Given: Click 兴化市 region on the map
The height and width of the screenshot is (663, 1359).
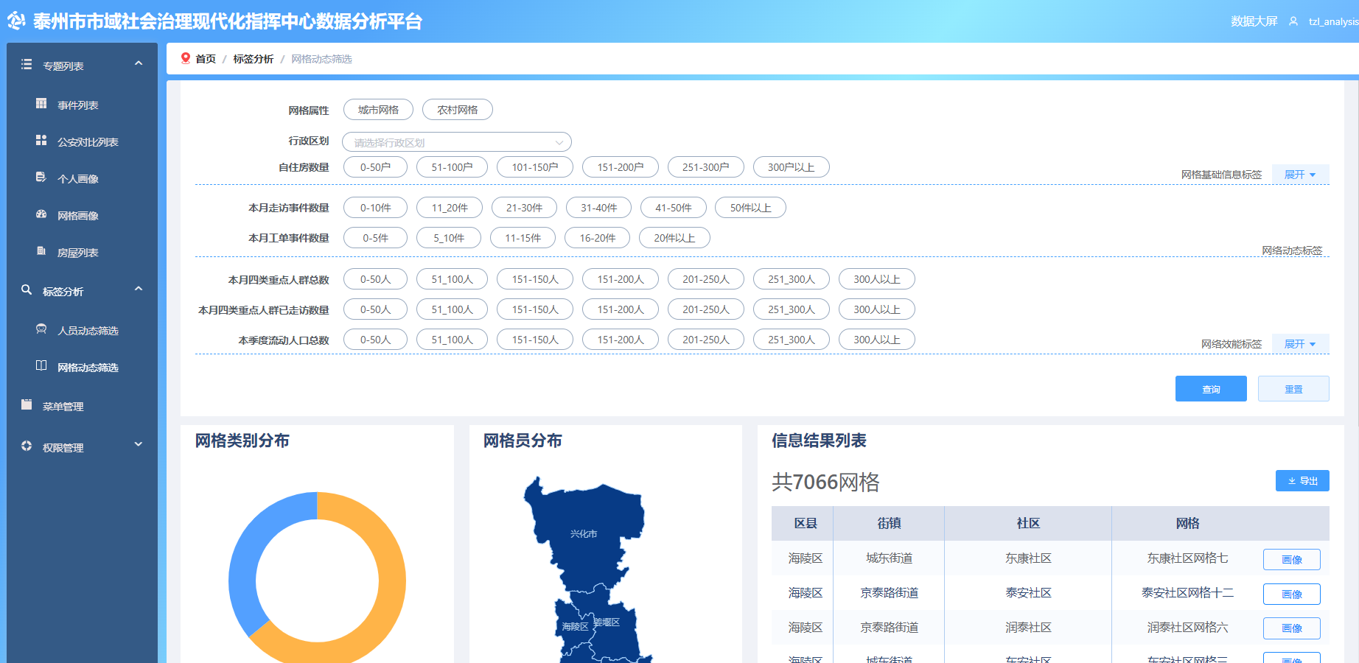Looking at the screenshot, I should pos(584,534).
